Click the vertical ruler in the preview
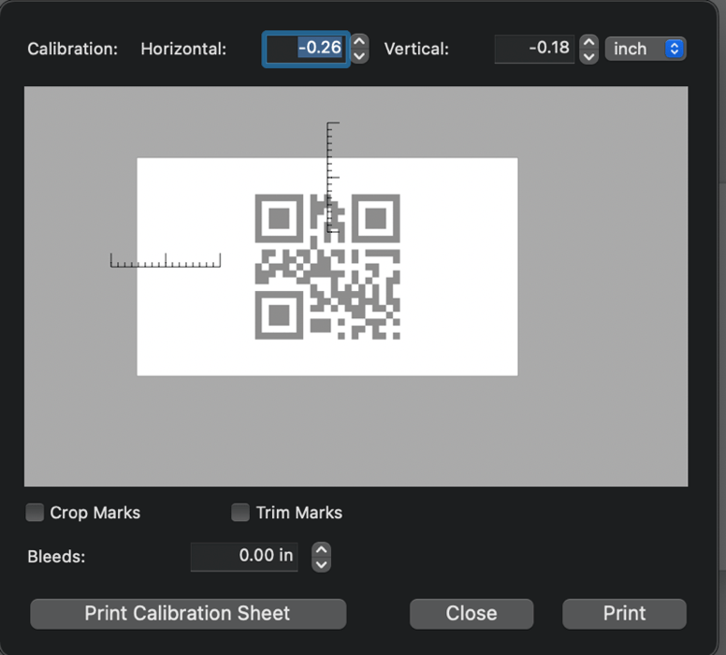The width and height of the screenshot is (726, 655). [x=333, y=177]
